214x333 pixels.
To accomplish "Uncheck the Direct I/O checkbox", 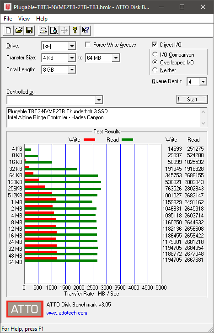I will pyautogui.click(x=155, y=45).
